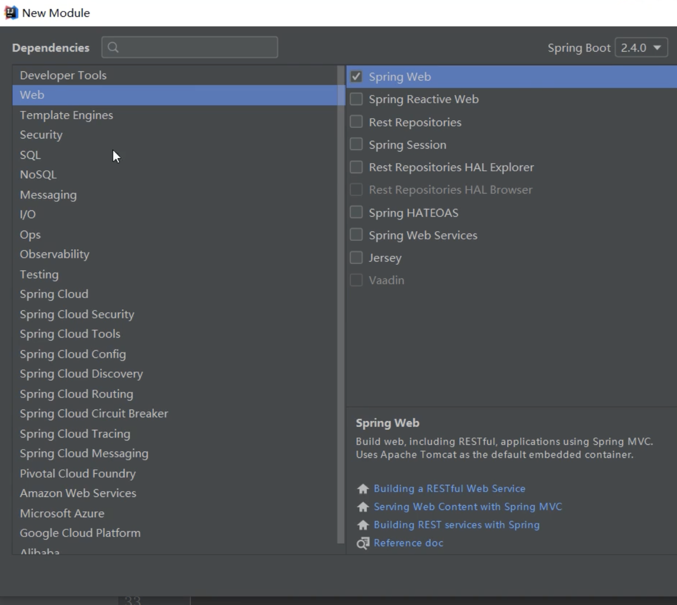Click the Spring HATEOAS label

pos(414,212)
